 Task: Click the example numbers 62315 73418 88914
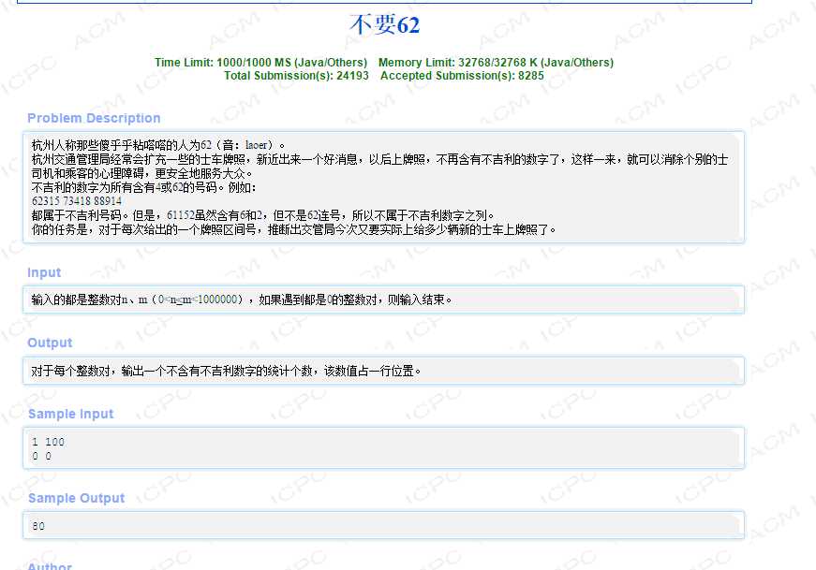[77, 201]
